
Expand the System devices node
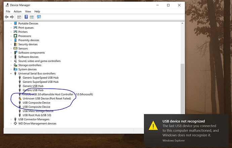click(x=11, y=69)
